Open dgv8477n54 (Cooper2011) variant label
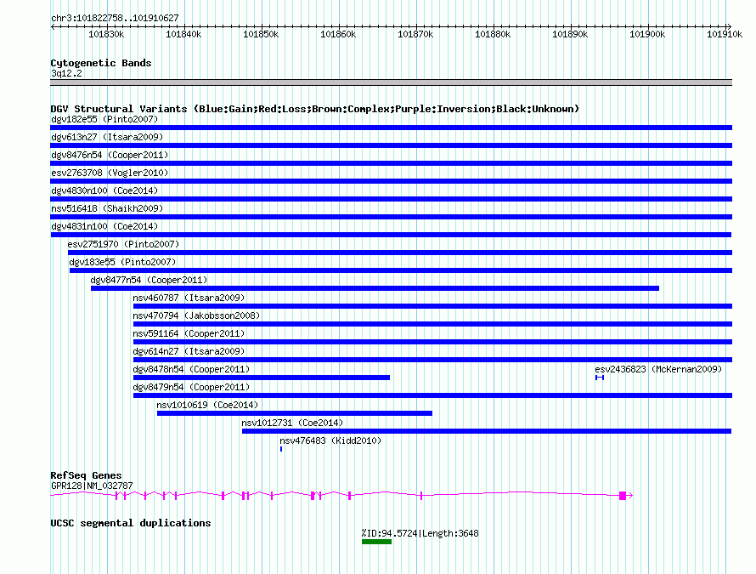The width and height of the screenshot is (756, 574). [149, 280]
